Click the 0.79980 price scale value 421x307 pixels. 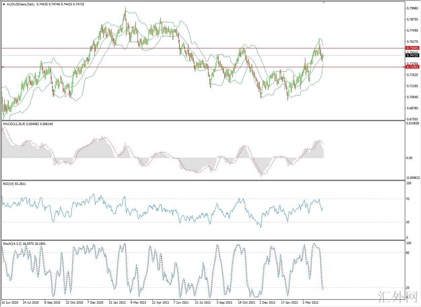point(412,8)
